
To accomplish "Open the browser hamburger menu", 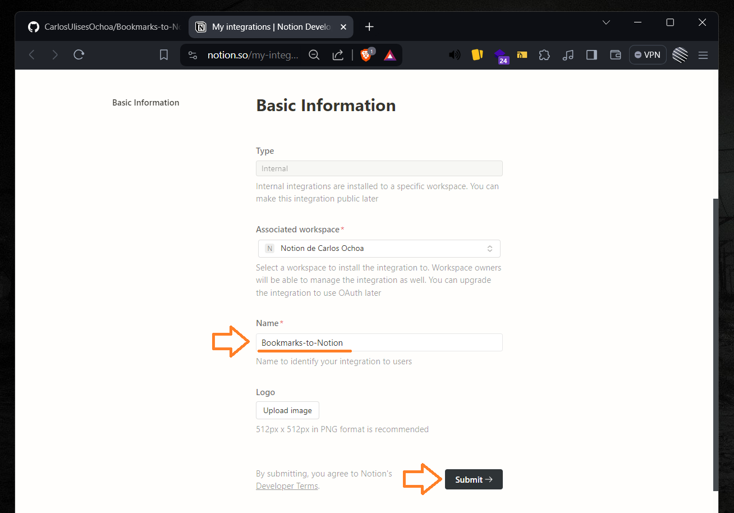I will (703, 55).
